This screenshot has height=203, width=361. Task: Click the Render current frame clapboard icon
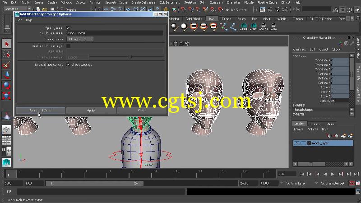tap(262, 9)
